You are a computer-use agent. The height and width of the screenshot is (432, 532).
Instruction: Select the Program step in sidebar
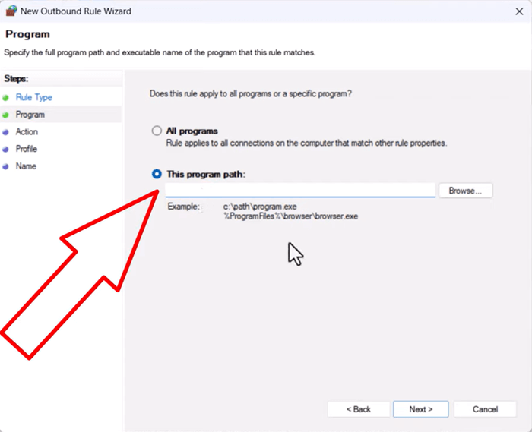[30, 115]
